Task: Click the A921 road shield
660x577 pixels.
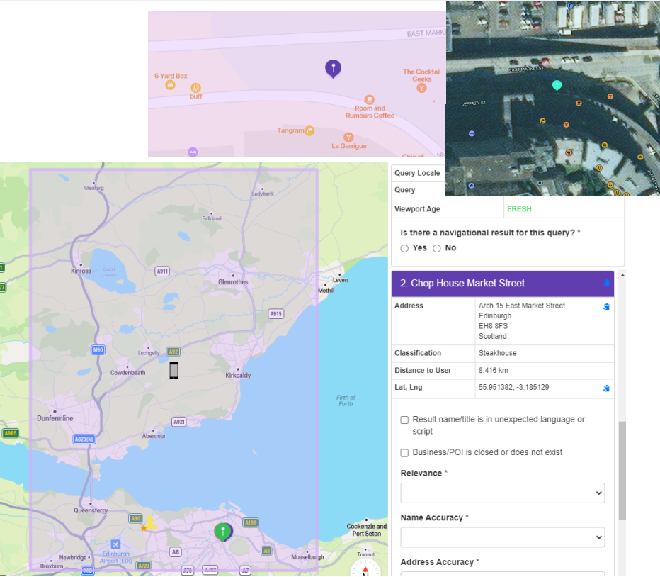Action: (x=179, y=422)
